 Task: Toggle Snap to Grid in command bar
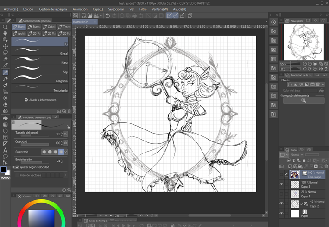click(x=182, y=16)
